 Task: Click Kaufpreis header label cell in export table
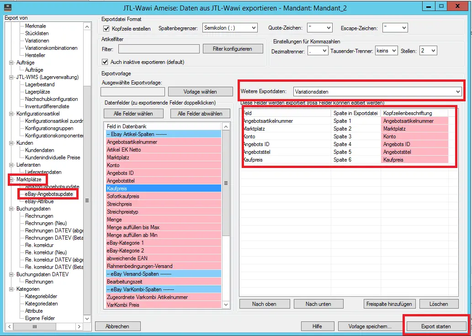414,160
